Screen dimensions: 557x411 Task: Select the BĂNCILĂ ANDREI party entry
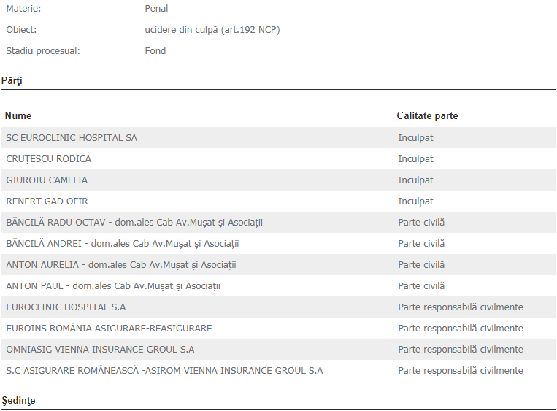(x=123, y=244)
